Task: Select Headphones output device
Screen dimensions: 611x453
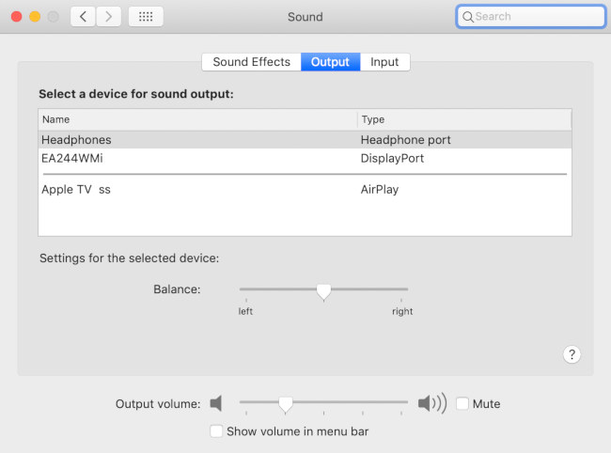Action: tap(76, 139)
